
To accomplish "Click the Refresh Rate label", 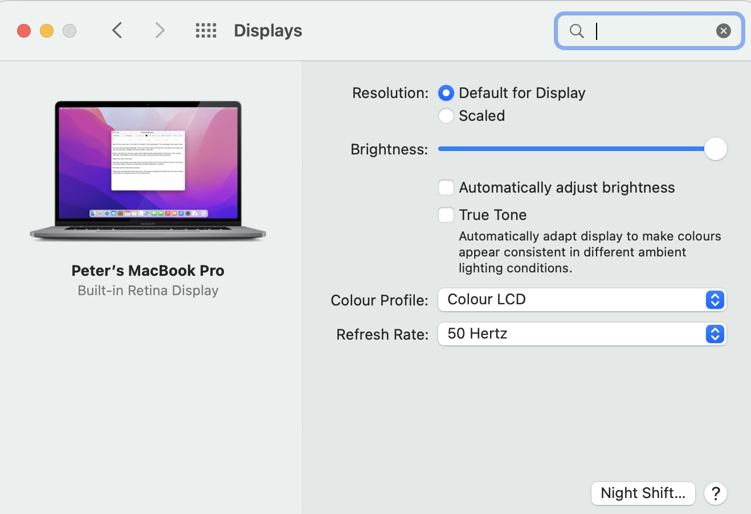I will coord(382,334).
